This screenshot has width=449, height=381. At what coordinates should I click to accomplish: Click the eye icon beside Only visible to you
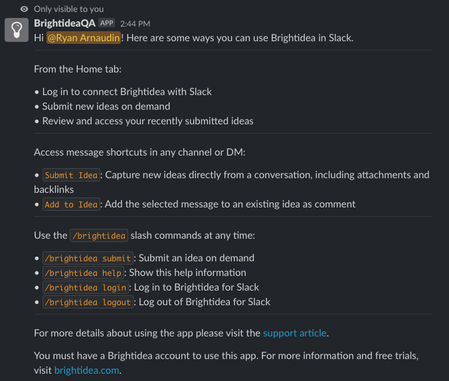tap(25, 9)
